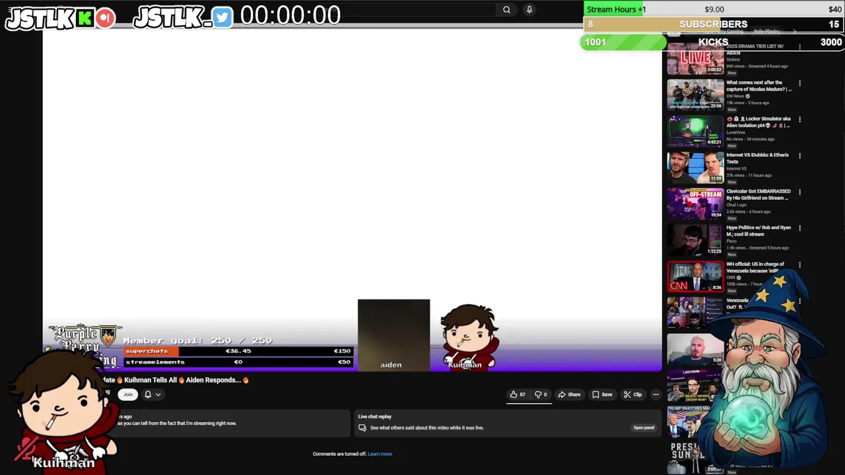
Task: Click the Kick logo in JSTLK overlay
Action: tap(84, 18)
